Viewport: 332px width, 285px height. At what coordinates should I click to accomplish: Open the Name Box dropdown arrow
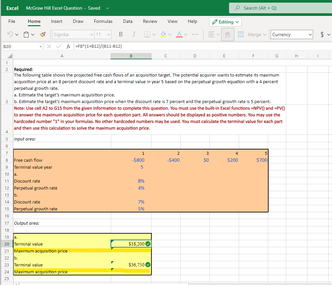pos(41,46)
